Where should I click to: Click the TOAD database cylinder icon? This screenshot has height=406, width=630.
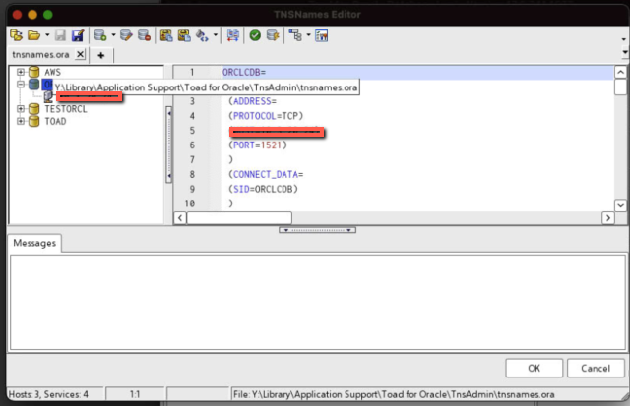point(34,121)
